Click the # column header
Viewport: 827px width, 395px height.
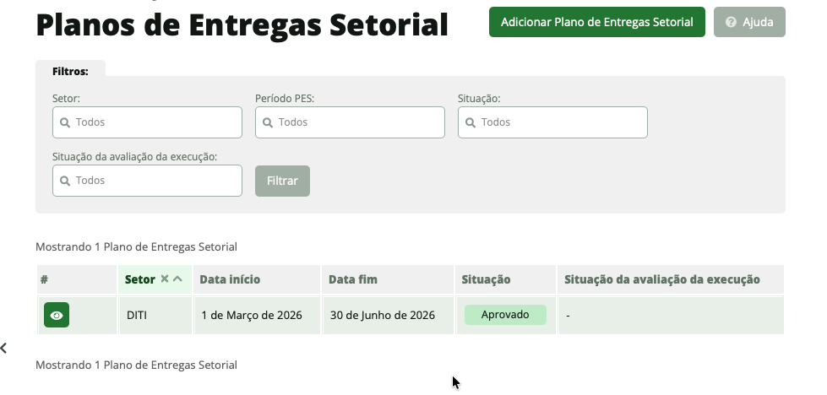coord(44,279)
